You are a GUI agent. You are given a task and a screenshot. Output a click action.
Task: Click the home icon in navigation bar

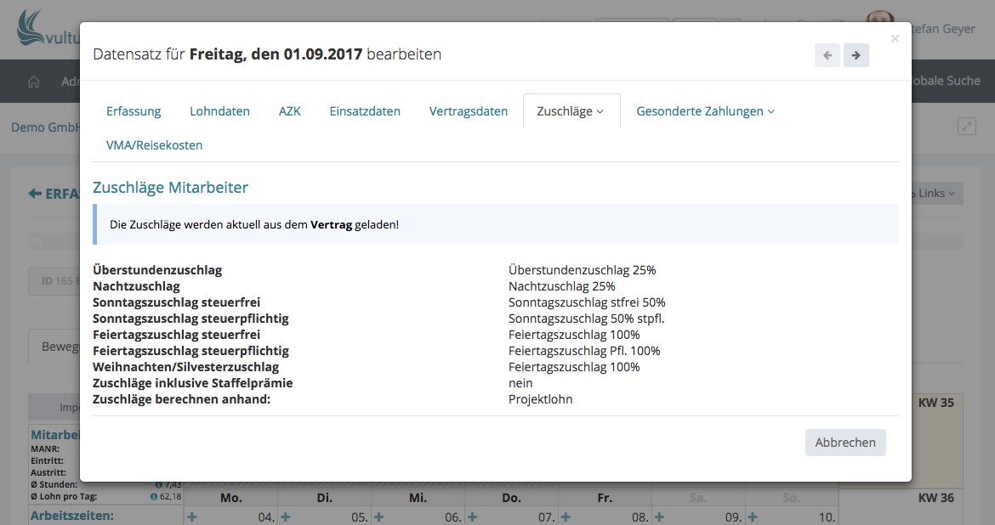click(34, 82)
